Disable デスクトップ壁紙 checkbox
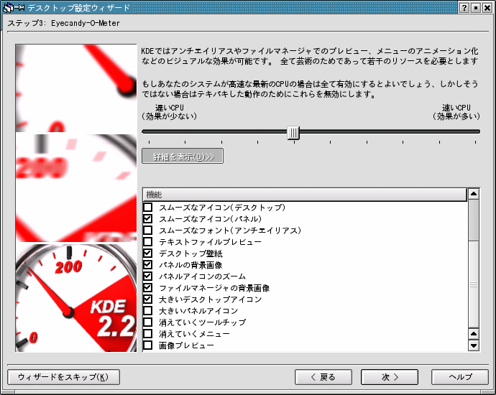 tap(148, 253)
